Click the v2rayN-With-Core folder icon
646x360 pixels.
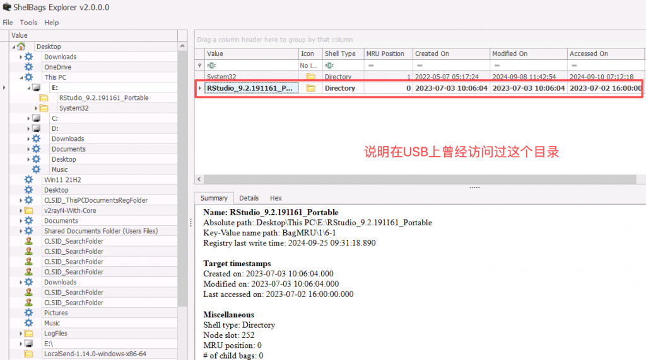[x=28, y=211]
